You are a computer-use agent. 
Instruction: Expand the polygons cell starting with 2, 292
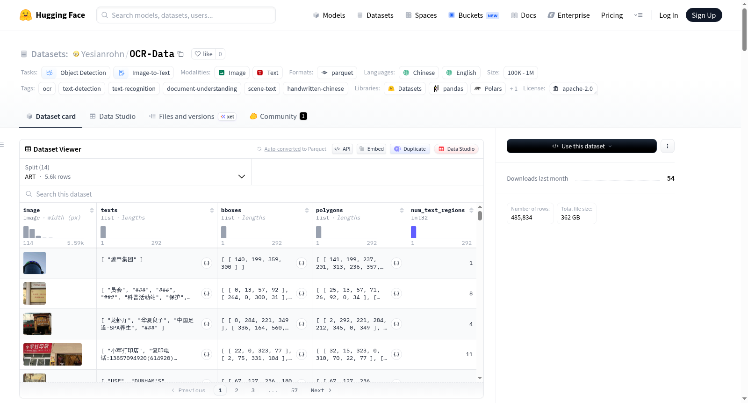[x=396, y=324]
